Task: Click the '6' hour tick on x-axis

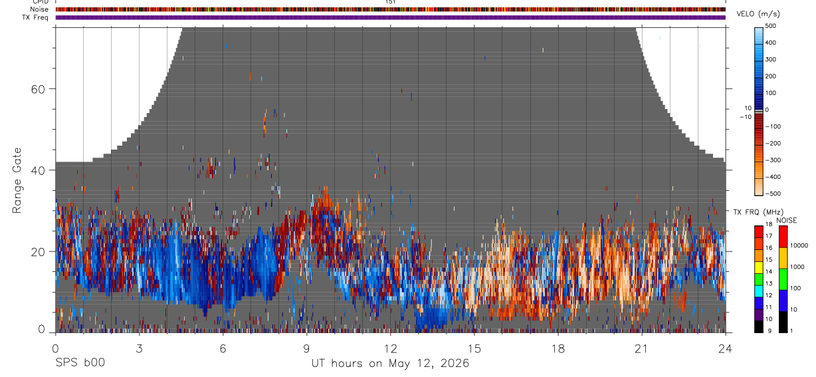Action: click(x=223, y=348)
